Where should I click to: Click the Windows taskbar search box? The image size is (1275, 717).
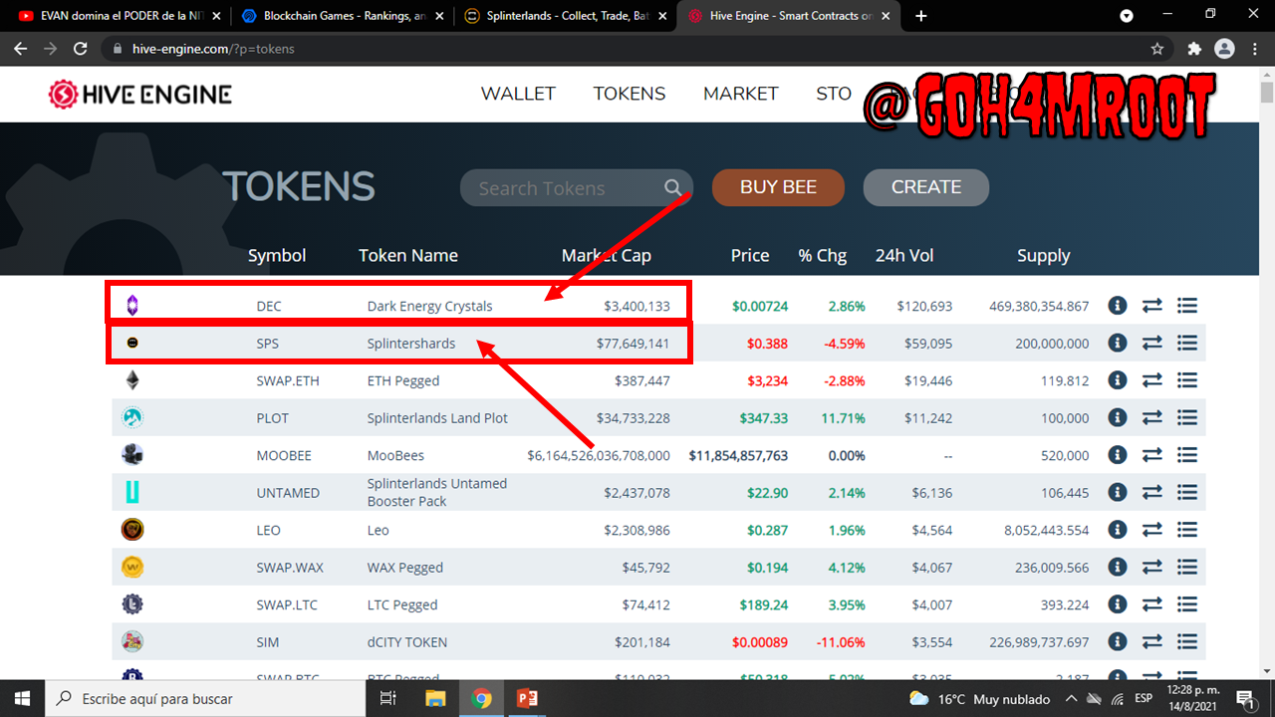[206, 698]
